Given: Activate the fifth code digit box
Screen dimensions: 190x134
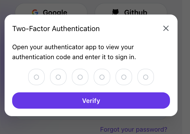Looking at the screenshot, I should point(124,77).
